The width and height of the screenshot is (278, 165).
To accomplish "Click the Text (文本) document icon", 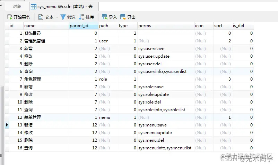I will (41, 17).
